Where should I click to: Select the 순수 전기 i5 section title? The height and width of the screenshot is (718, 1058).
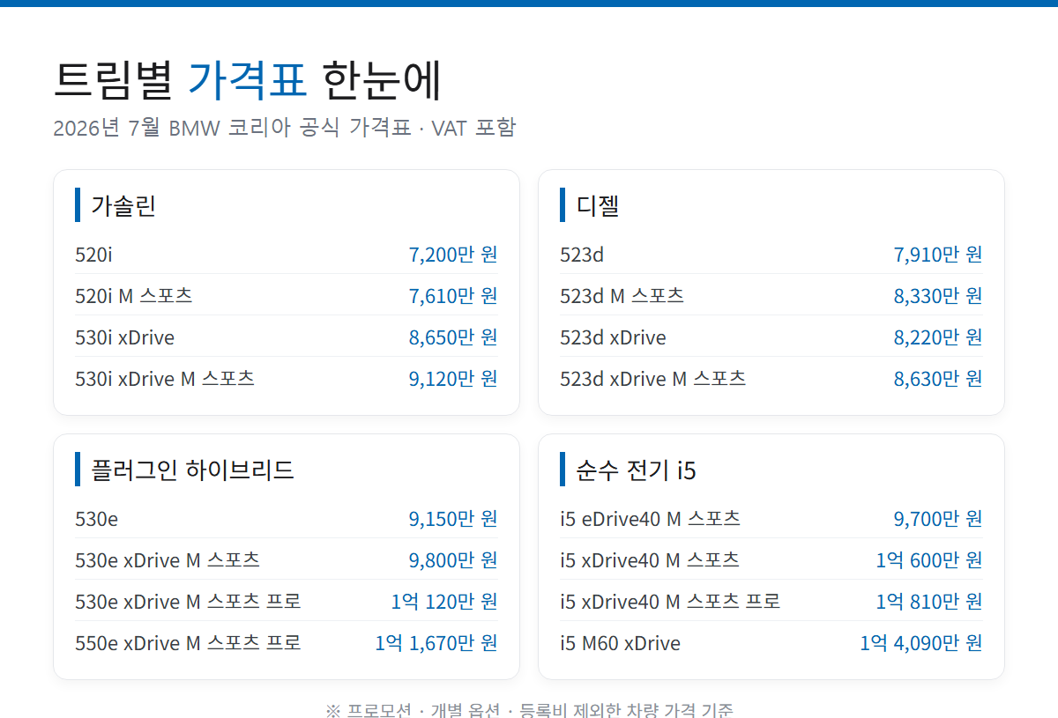pyautogui.click(x=636, y=470)
